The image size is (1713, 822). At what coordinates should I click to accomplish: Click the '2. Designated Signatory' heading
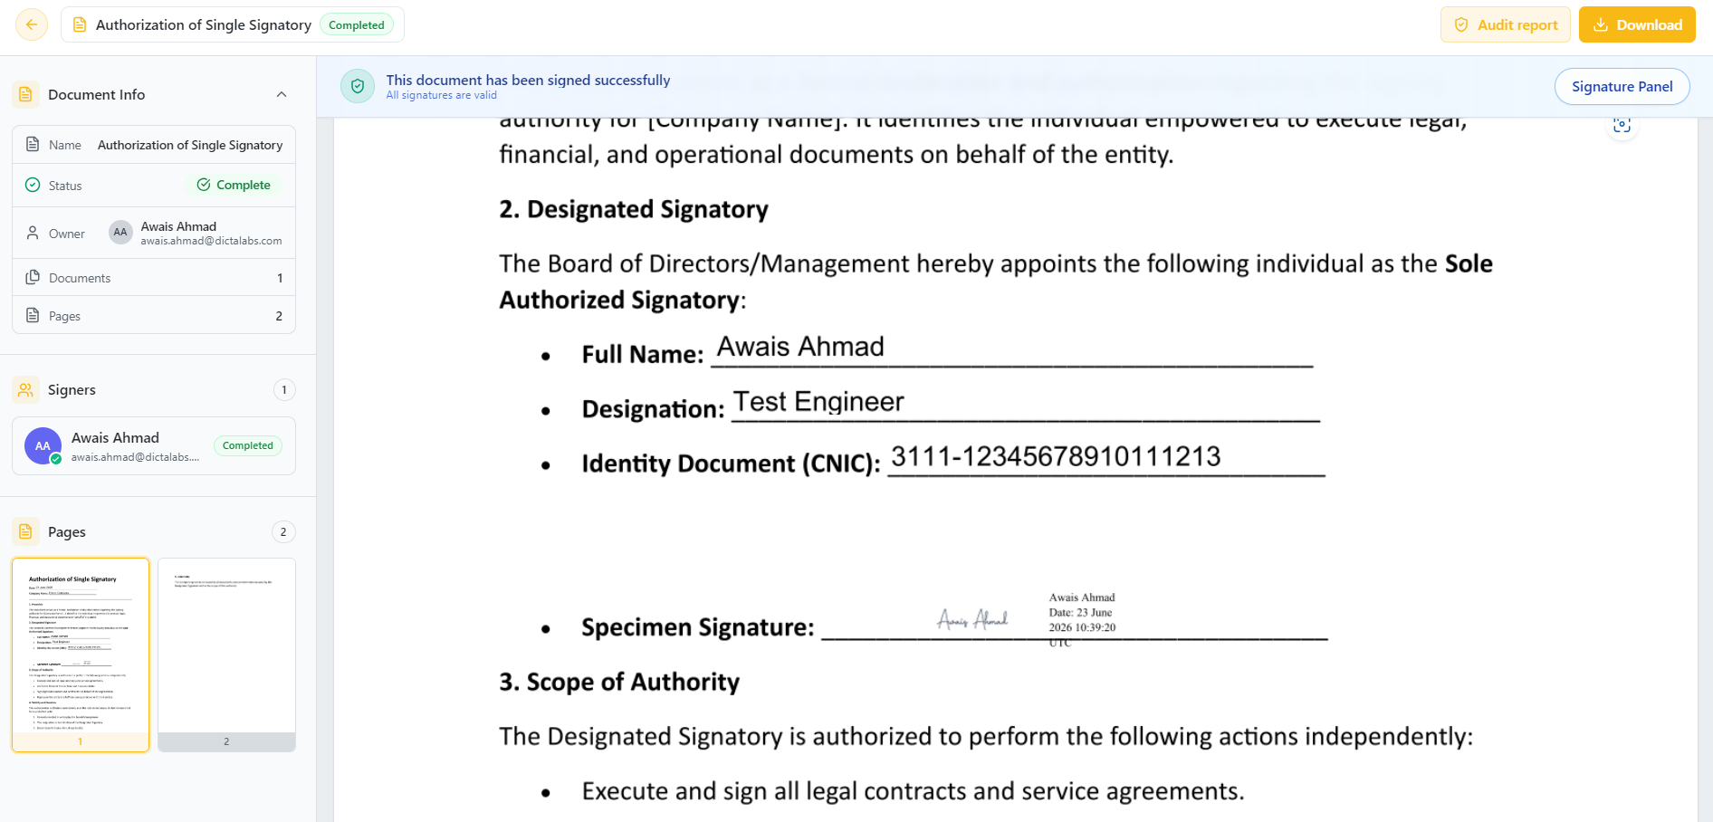click(x=634, y=209)
